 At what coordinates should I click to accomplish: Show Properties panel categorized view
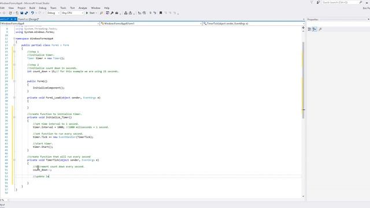(309, 29)
